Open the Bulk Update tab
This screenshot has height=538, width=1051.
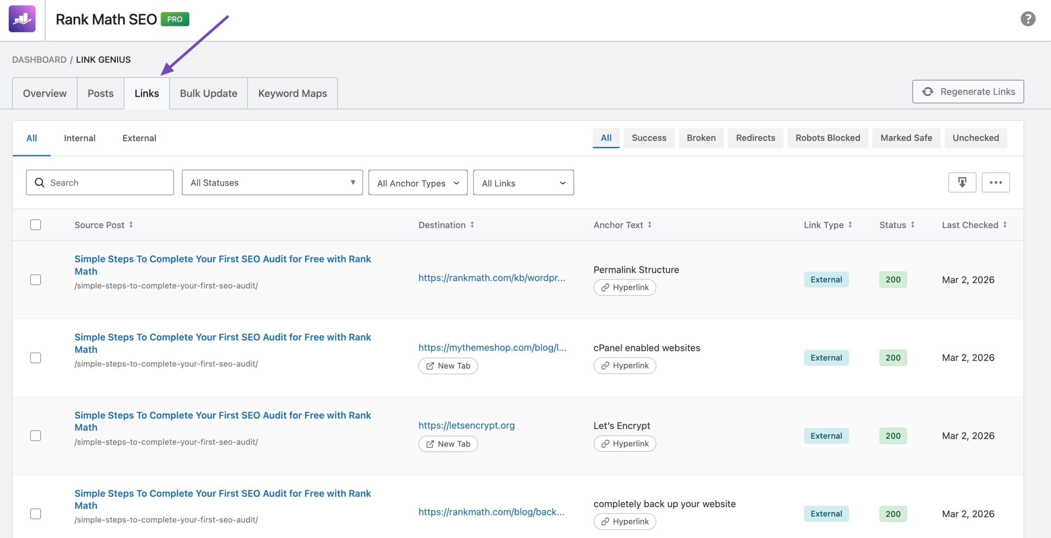(x=208, y=93)
